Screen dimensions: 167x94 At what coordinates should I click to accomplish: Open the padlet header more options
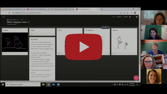pyautogui.click(x=133, y=17)
